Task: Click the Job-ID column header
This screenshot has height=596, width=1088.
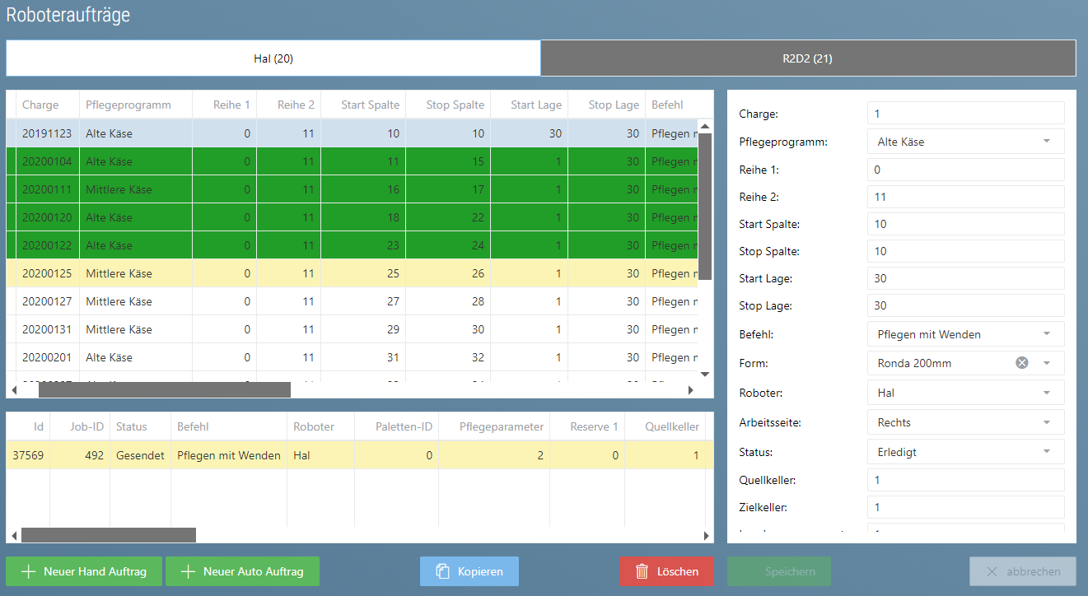Action: (x=80, y=426)
